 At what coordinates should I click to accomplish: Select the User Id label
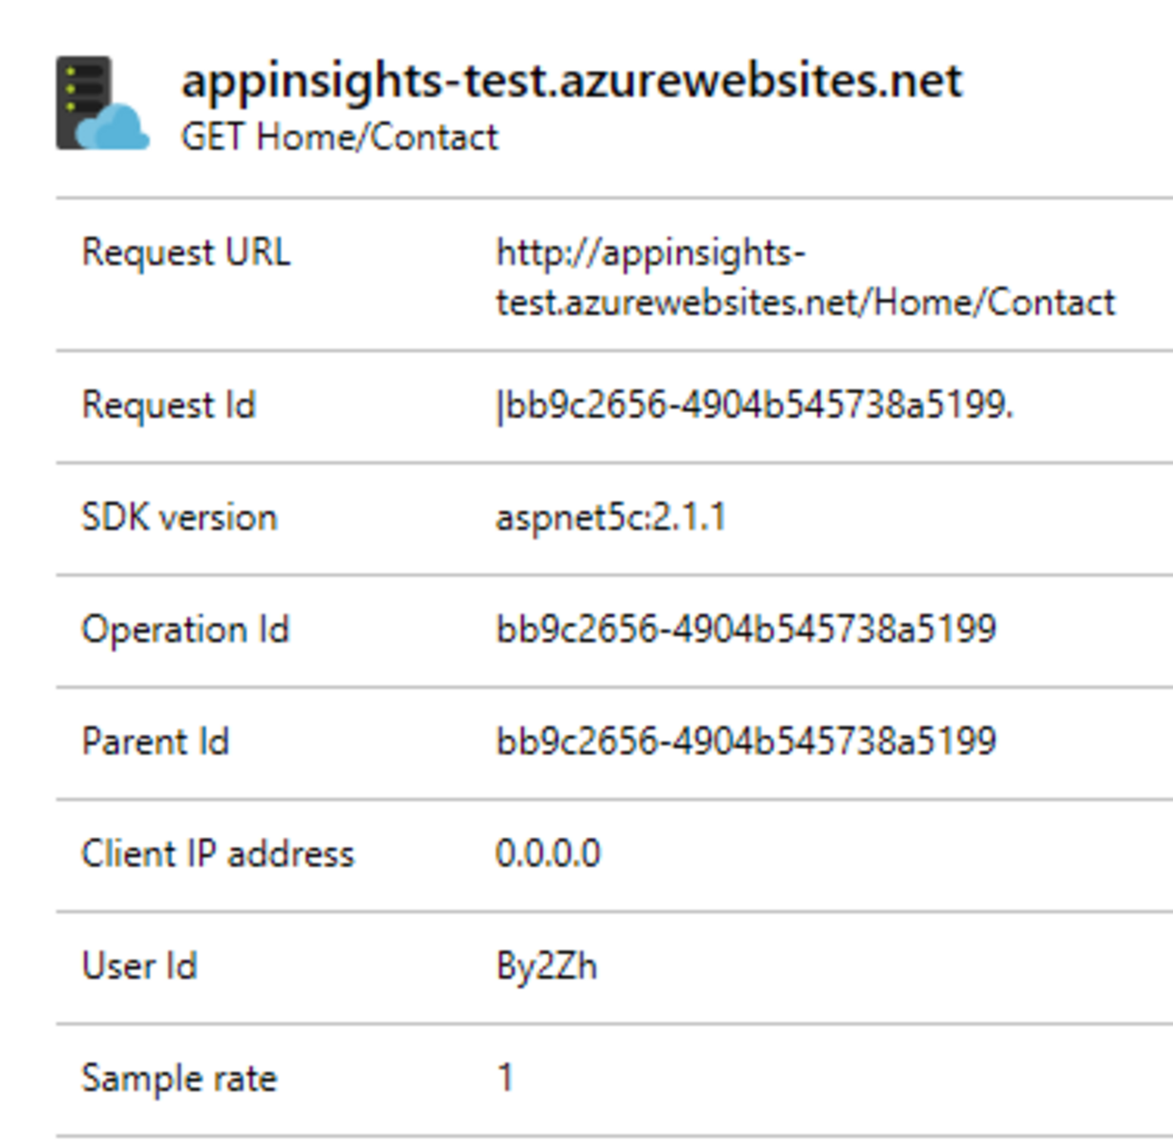139,966
